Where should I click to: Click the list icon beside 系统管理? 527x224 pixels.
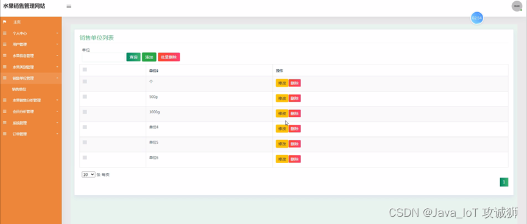coord(5,122)
